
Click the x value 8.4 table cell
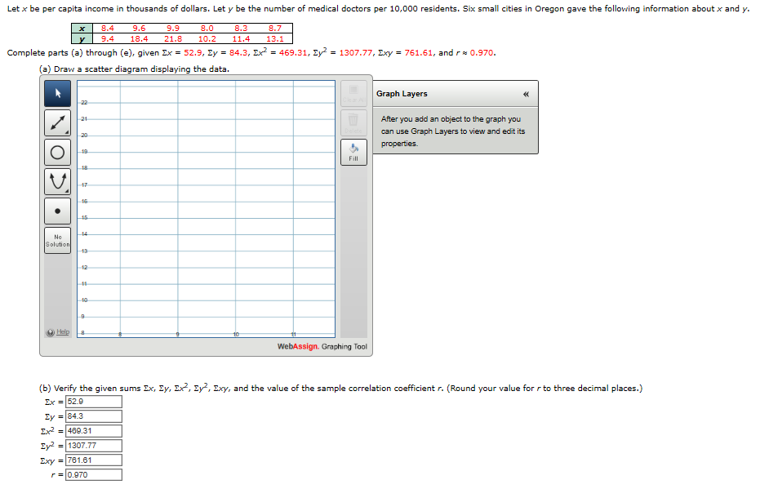click(x=108, y=28)
